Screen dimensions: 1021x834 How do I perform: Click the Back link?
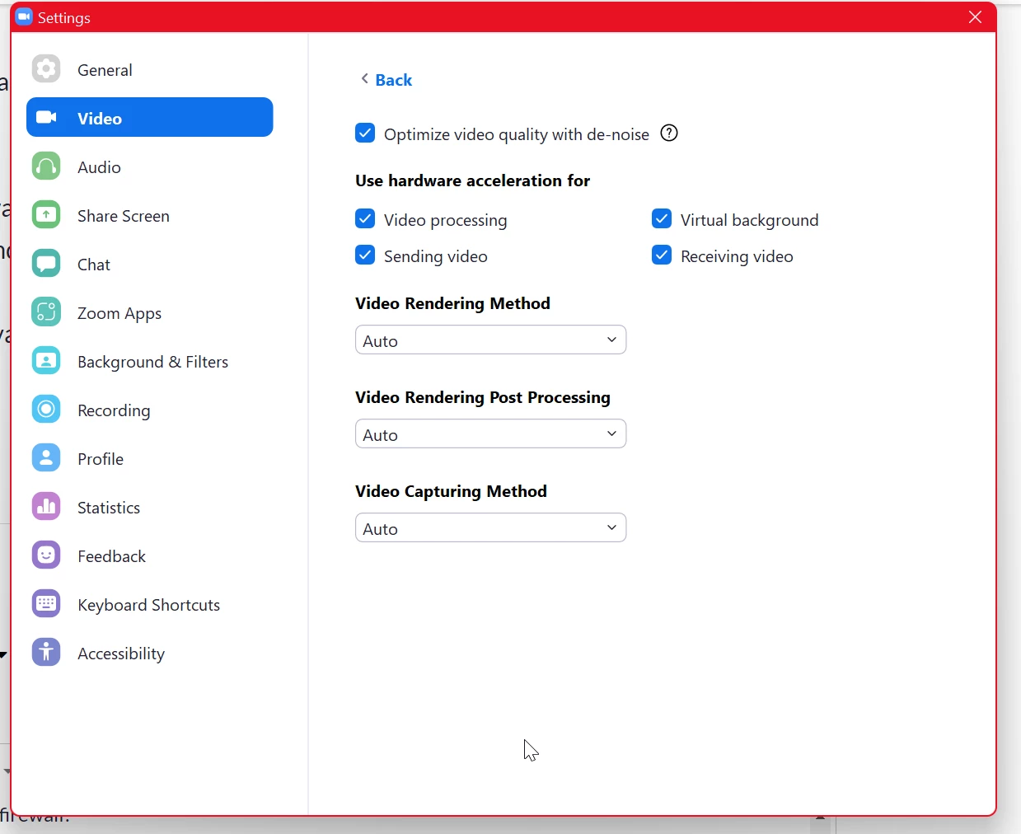pyautogui.click(x=393, y=80)
